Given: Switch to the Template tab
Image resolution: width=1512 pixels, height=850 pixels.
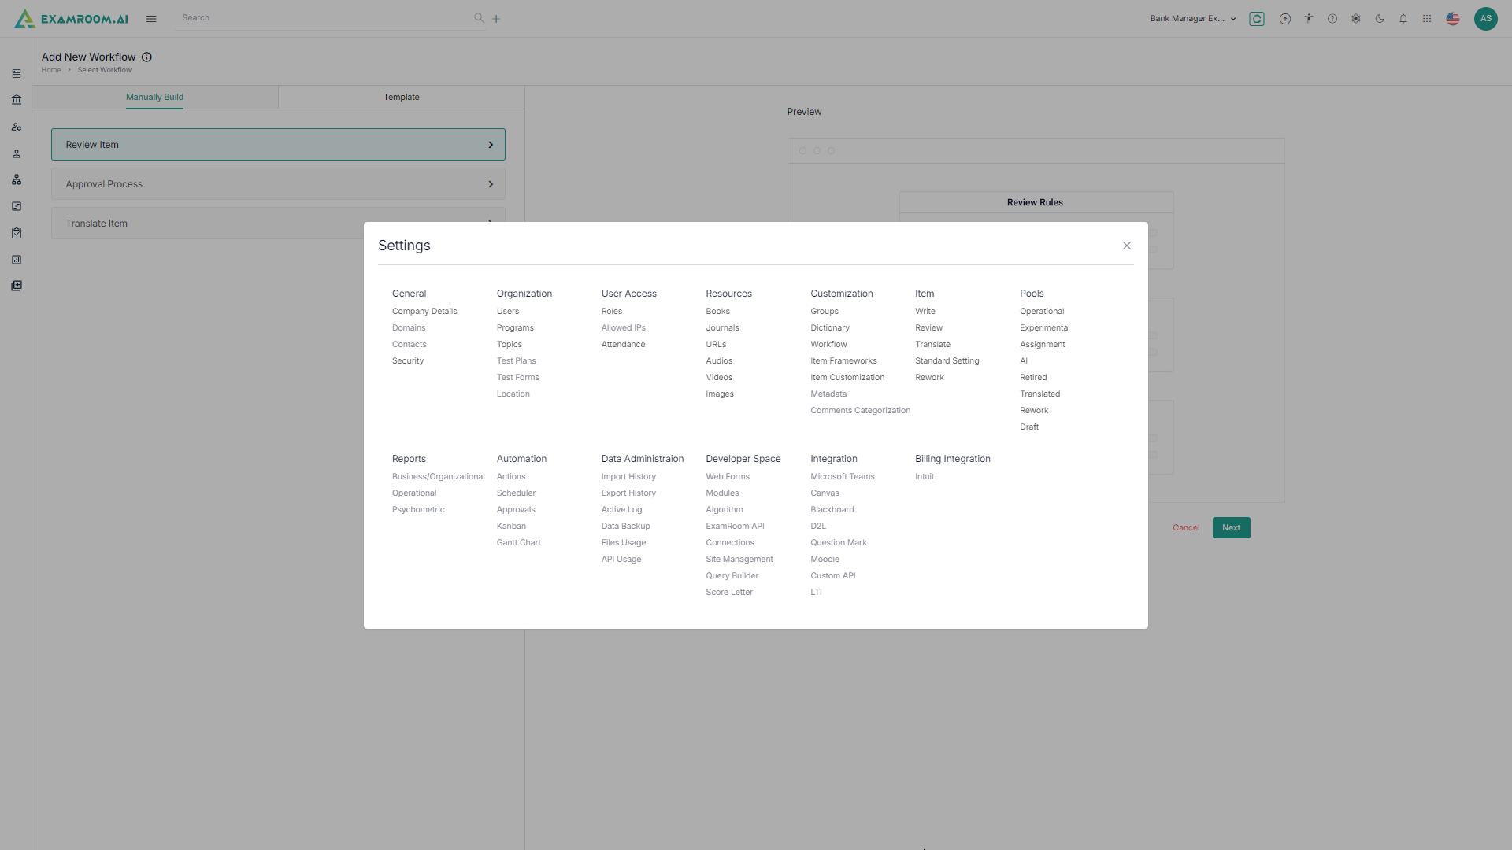Looking at the screenshot, I should pos(401,97).
